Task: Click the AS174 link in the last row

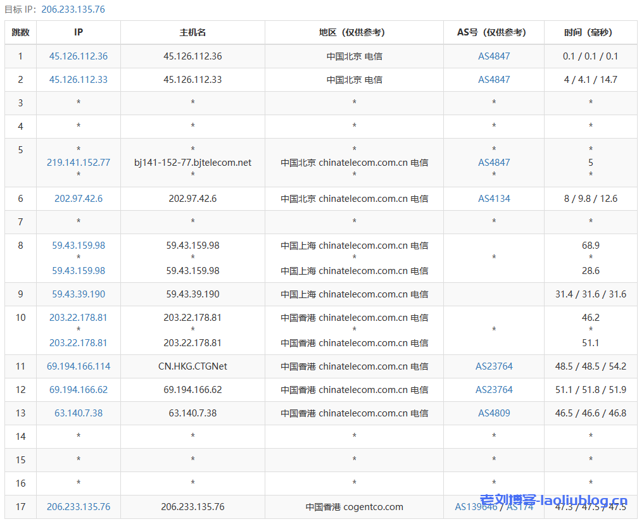Action: tap(520, 507)
